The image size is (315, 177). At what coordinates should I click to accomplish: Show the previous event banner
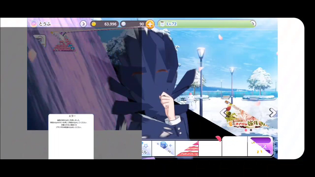coord(223,112)
